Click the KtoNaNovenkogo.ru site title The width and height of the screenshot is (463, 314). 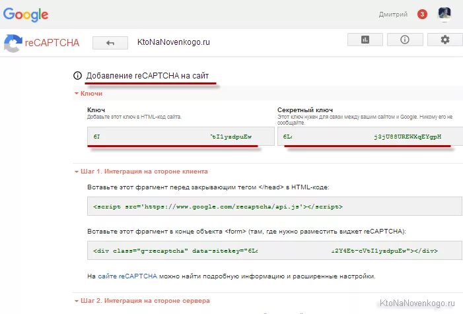tap(174, 42)
